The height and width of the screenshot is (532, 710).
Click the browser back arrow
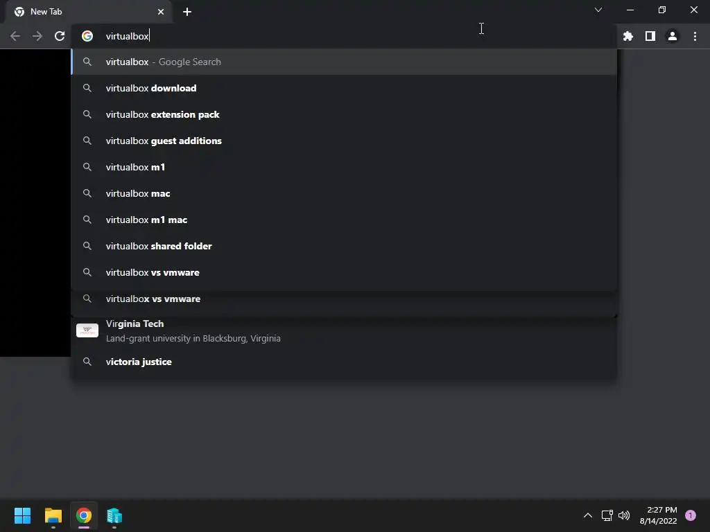(15, 36)
